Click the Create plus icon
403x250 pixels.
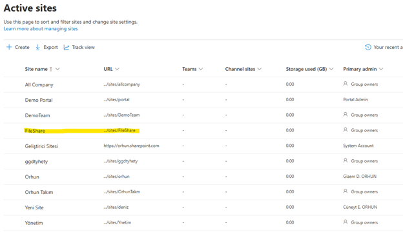[x=9, y=47]
